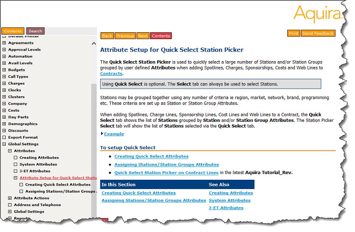Open Creating Quick Select Attributes in In this Section
355x232 pixels.
[x=138, y=193]
